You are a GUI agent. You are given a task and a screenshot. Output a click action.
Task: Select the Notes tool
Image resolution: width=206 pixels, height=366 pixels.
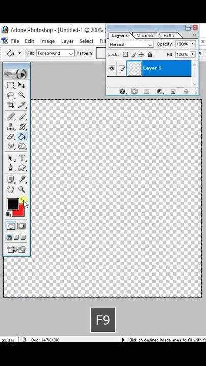point(11,179)
